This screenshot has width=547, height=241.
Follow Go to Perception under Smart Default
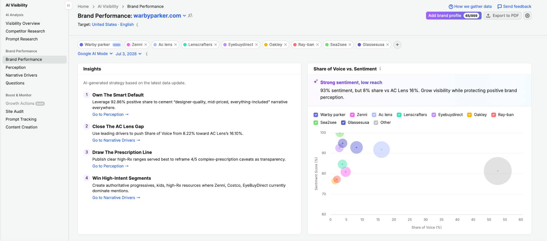[x=111, y=114]
